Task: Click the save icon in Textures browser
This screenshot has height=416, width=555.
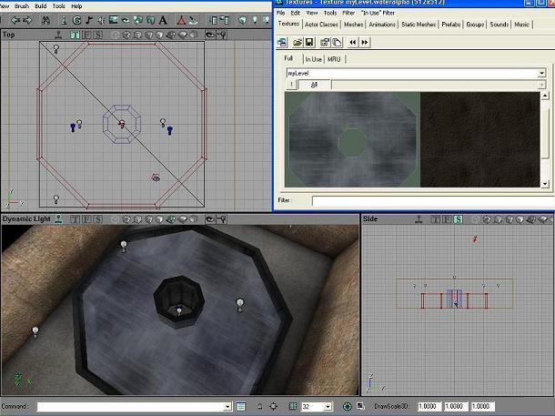Action: click(309, 42)
